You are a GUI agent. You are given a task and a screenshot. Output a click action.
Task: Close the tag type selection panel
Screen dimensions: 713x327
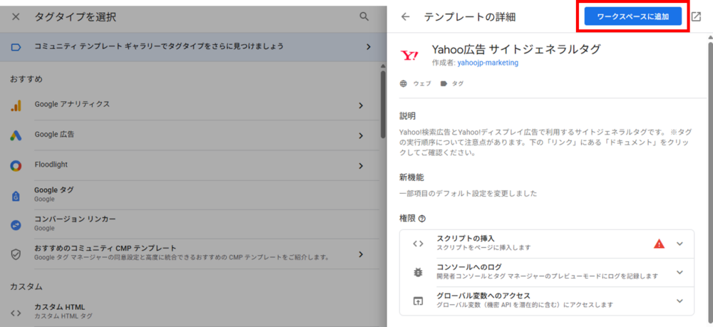point(16,16)
